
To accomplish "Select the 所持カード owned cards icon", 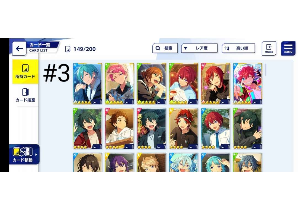I will pyautogui.click(x=25, y=68).
